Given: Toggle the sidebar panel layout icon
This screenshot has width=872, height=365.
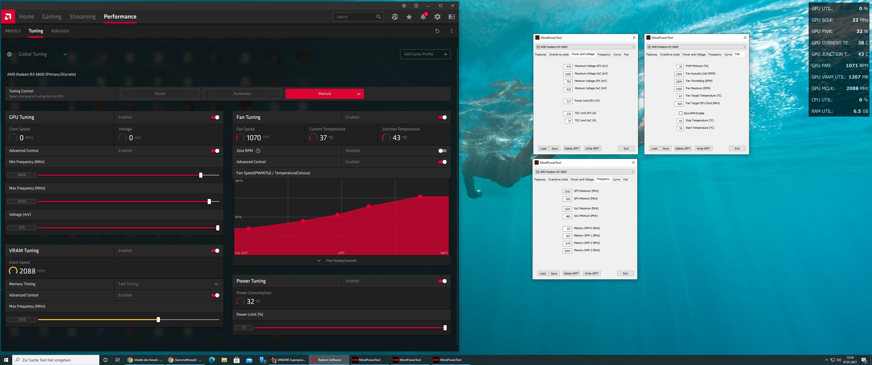Looking at the screenshot, I should (x=451, y=16).
